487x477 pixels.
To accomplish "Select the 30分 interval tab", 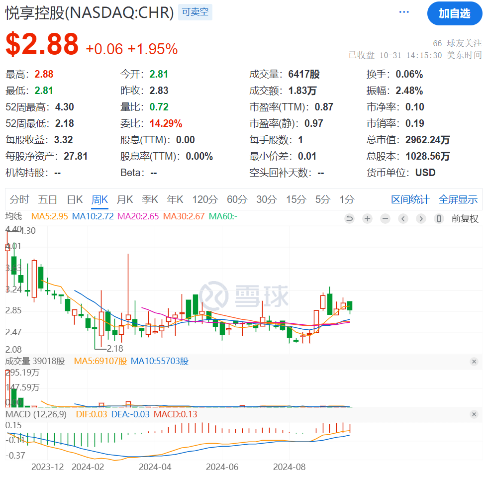I will (267, 199).
